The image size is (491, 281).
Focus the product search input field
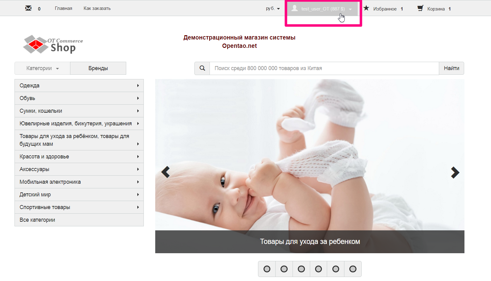(324, 68)
